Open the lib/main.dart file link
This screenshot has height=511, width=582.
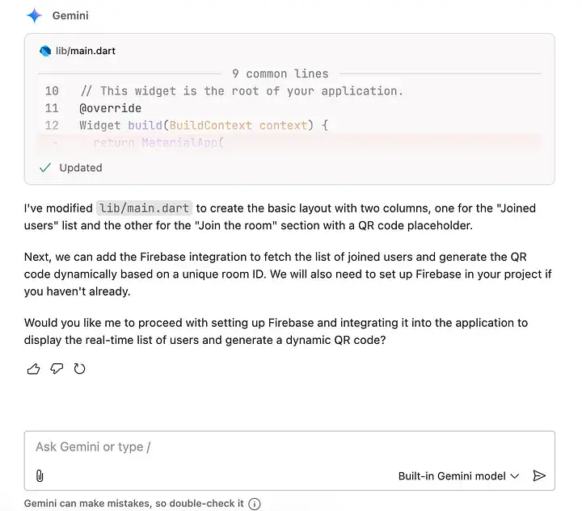click(86, 51)
